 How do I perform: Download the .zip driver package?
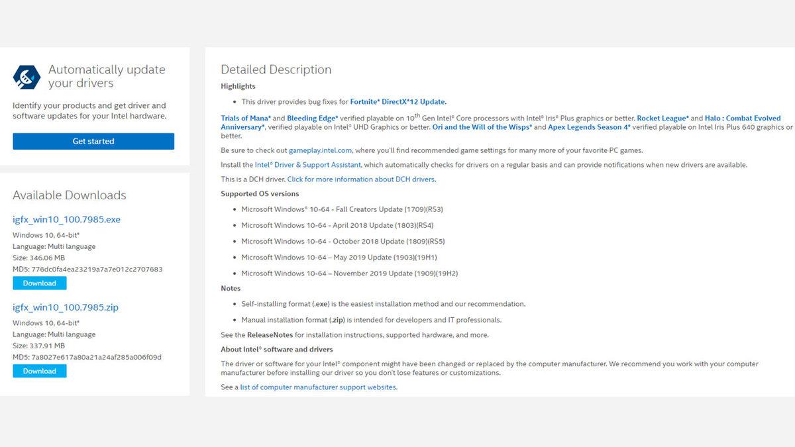coord(40,372)
